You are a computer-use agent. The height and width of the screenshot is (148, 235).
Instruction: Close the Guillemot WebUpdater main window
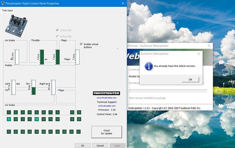(x=209, y=46)
